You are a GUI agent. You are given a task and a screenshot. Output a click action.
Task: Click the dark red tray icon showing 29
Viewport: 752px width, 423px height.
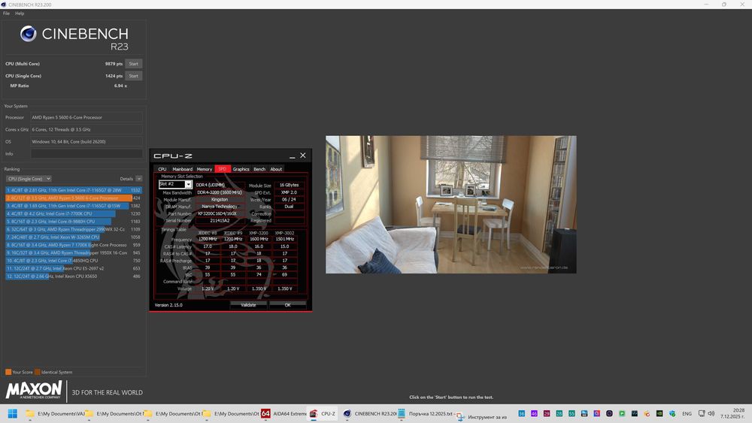pyautogui.click(x=546, y=413)
